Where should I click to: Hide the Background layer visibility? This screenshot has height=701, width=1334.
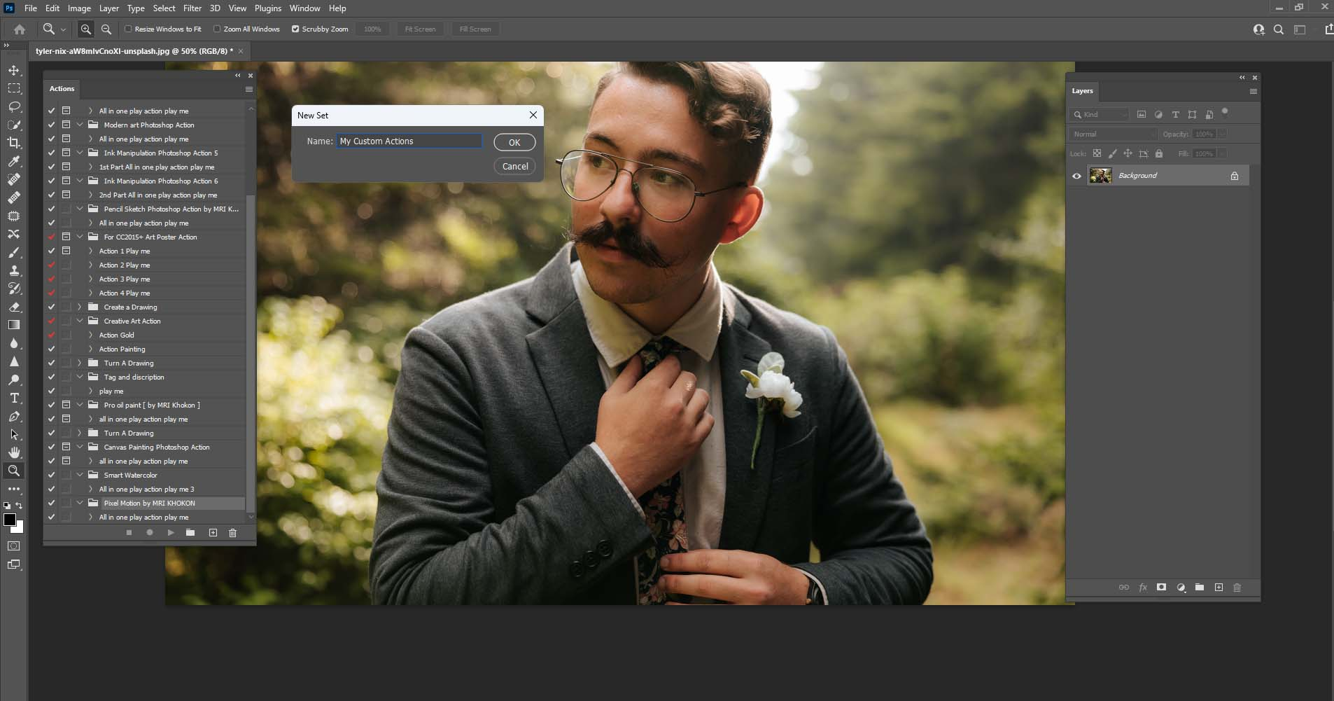point(1076,175)
